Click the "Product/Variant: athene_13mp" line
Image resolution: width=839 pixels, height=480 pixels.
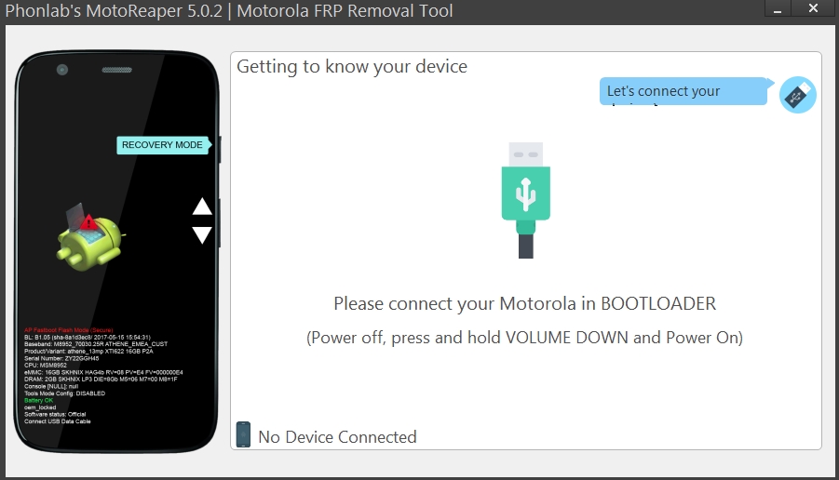click(x=88, y=352)
